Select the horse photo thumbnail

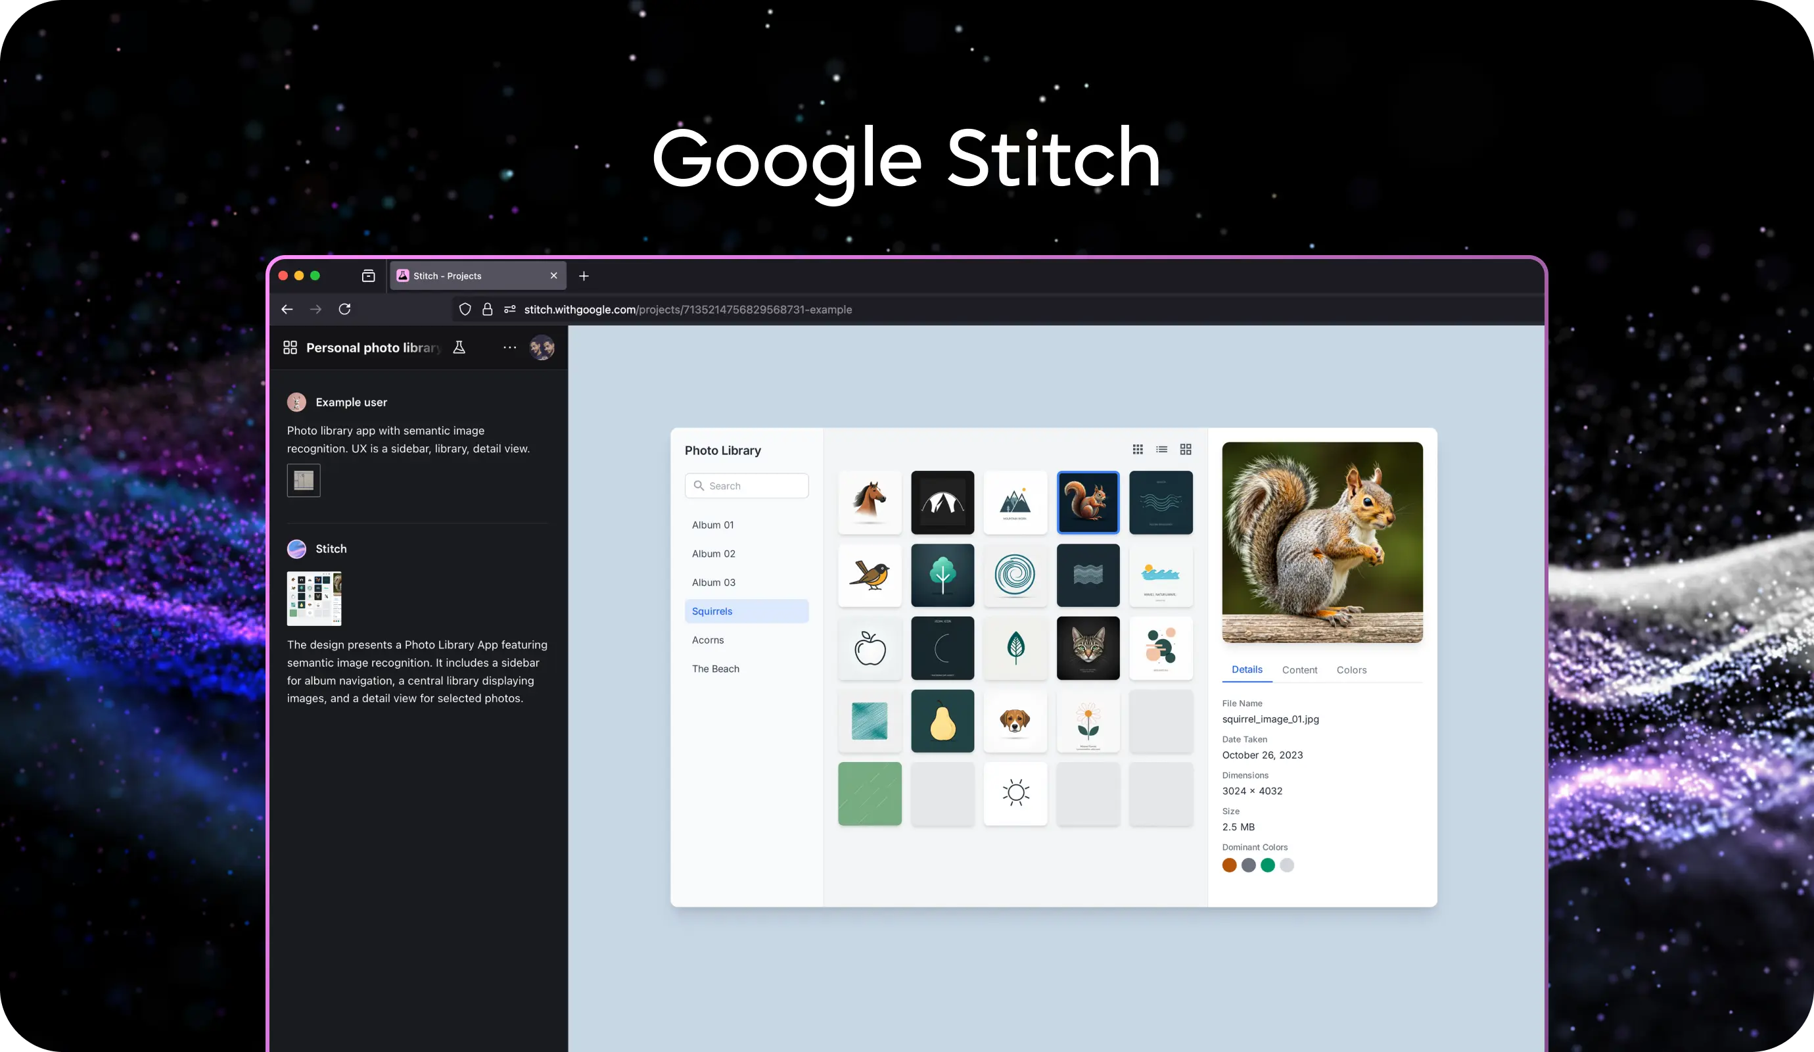click(x=870, y=502)
